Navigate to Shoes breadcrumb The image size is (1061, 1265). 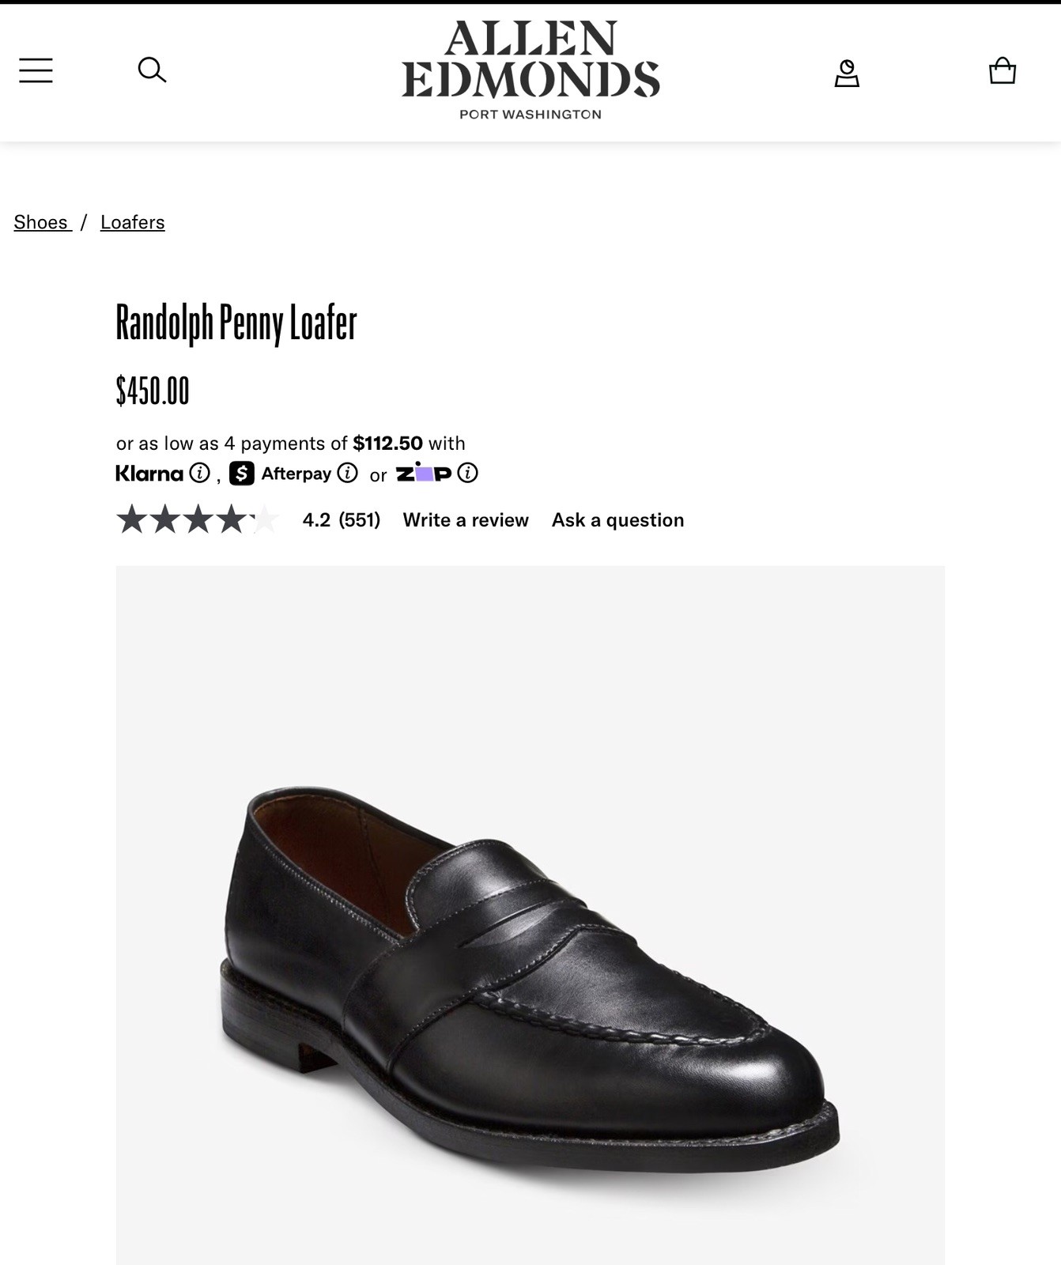[42, 222]
